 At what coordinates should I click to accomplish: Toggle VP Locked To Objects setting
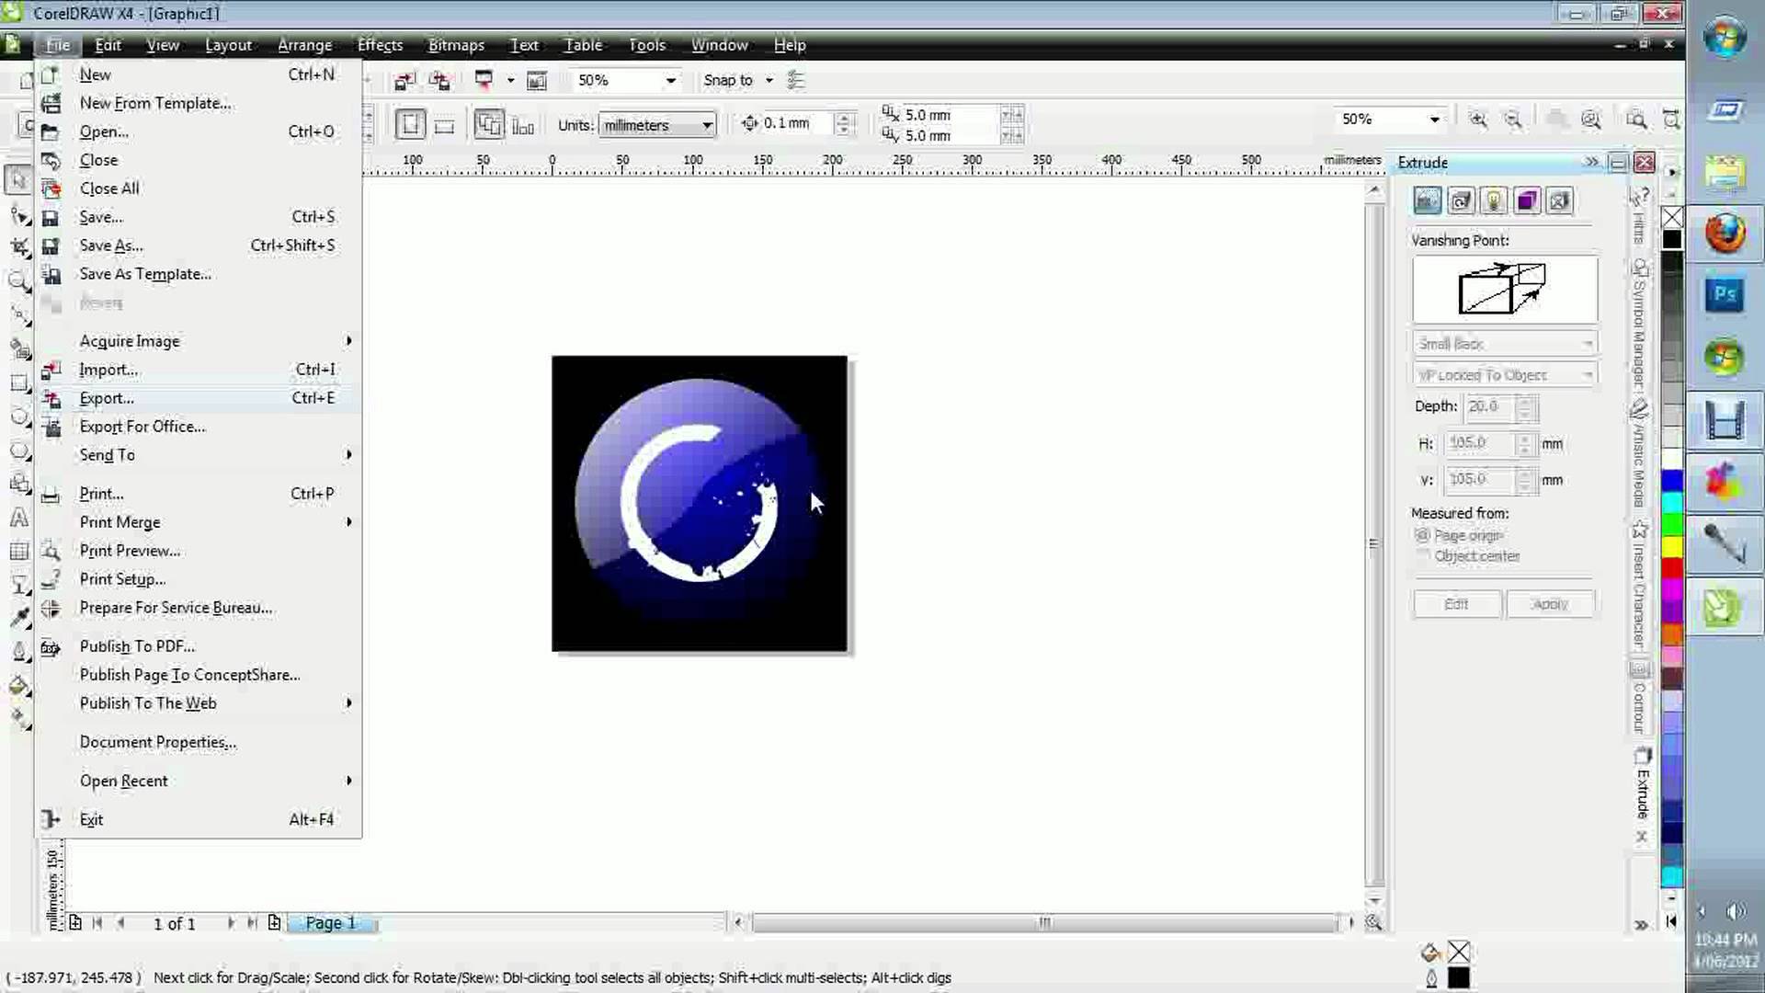[x=1503, y=374]
